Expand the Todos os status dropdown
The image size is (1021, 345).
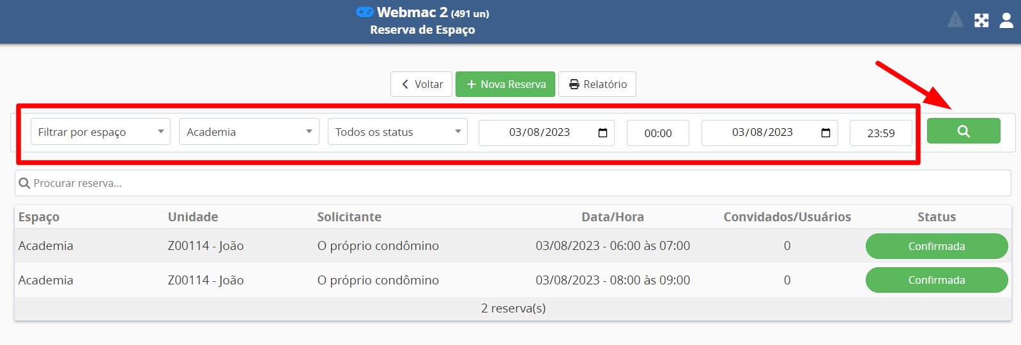397,132
